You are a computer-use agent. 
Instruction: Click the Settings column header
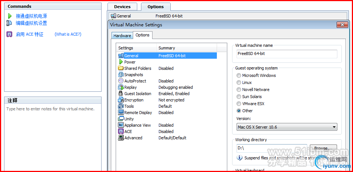137,48
